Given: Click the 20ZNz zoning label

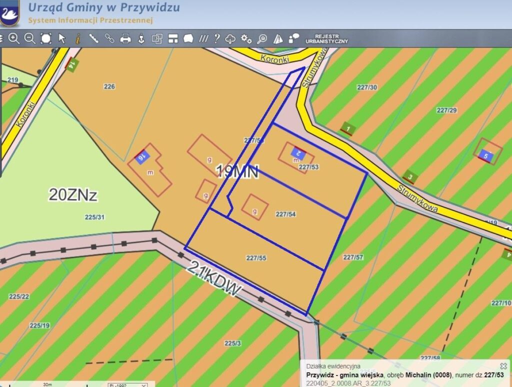Looking at the screenshot, I should (73, 194).
